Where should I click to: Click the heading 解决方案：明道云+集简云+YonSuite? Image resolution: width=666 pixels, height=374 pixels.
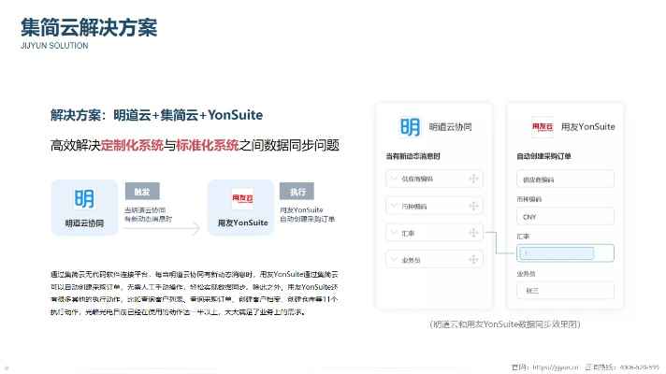tap(157, 115)
